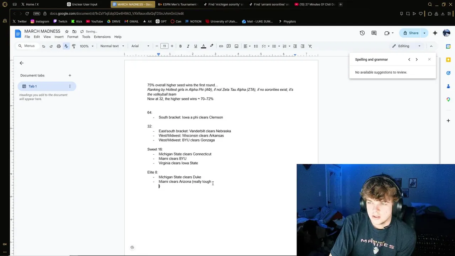
Task: Click the Print icon
Action: tap(59, 46)
